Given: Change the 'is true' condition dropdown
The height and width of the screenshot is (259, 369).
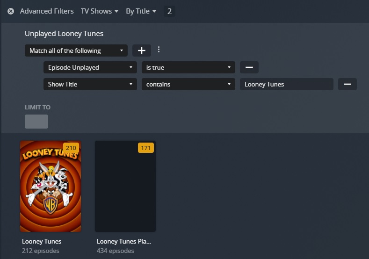Looking at the screenshot, I should [188, 67].
